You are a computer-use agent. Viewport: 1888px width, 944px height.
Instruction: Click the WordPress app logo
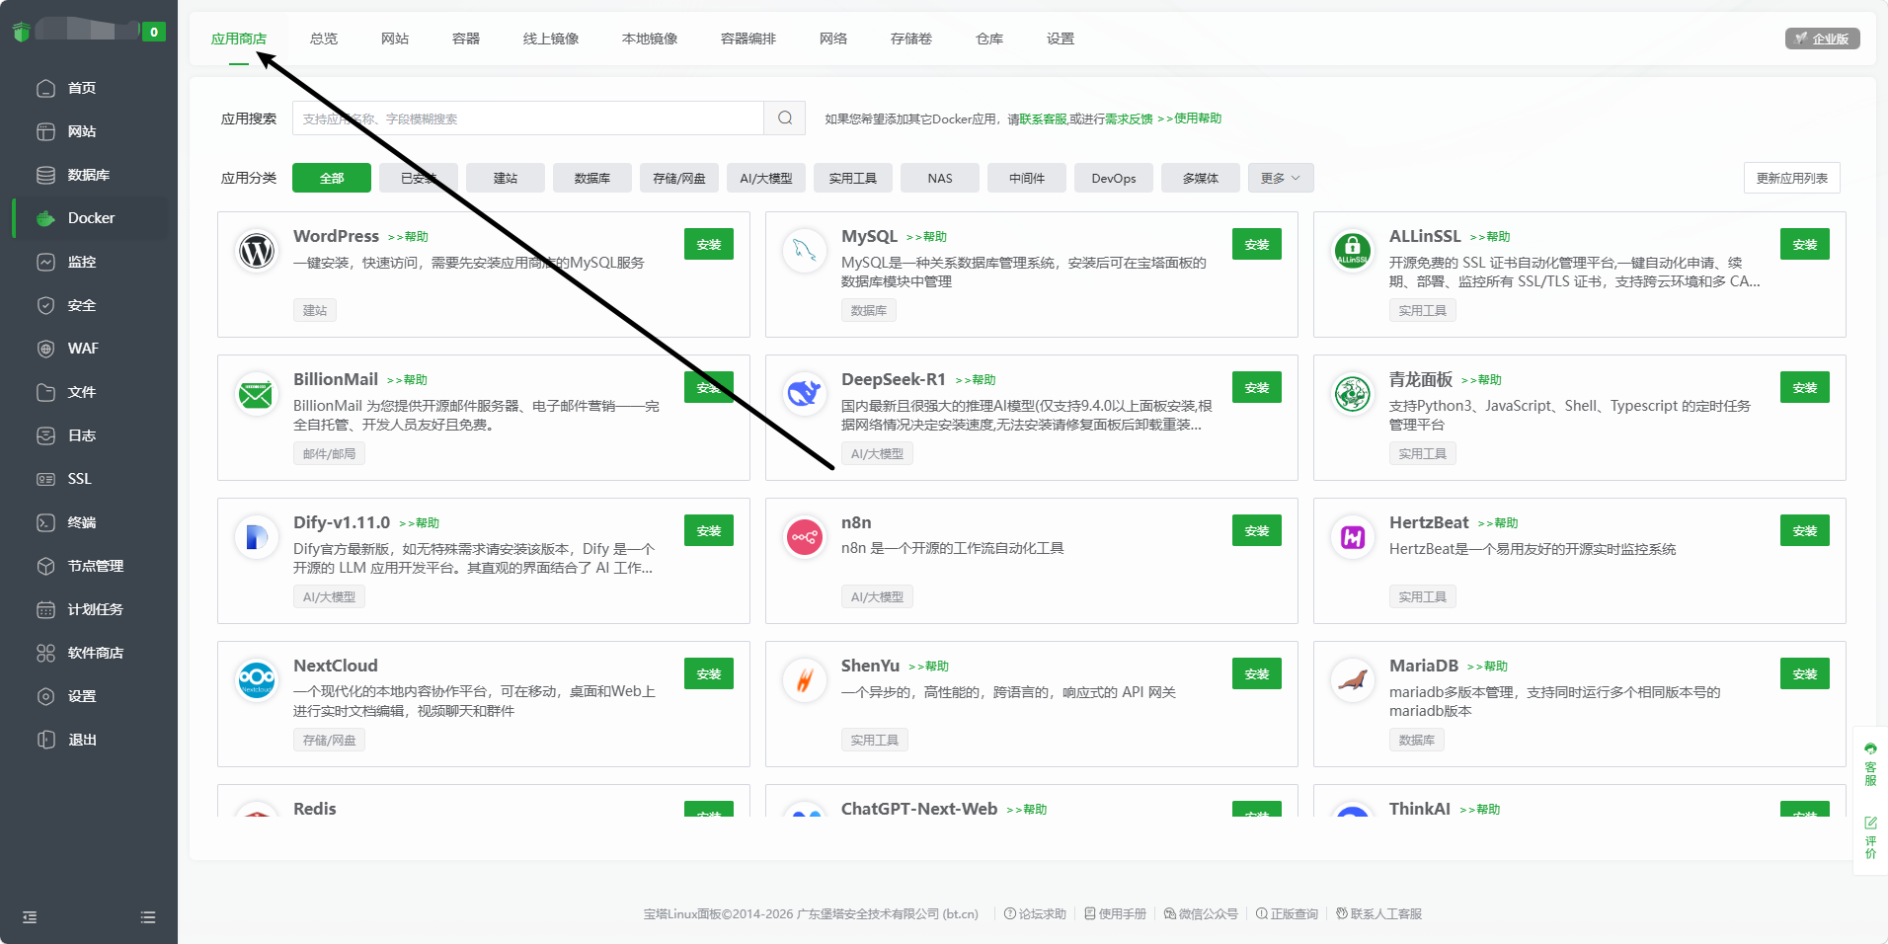tap(257, 251)
